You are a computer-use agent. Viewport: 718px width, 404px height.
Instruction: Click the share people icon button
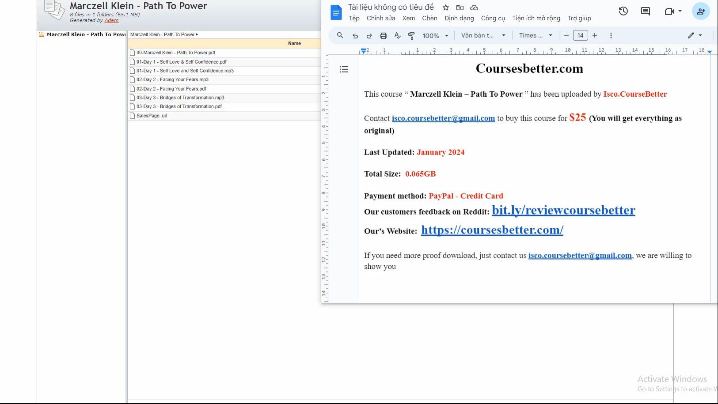[x=701, y=11]
